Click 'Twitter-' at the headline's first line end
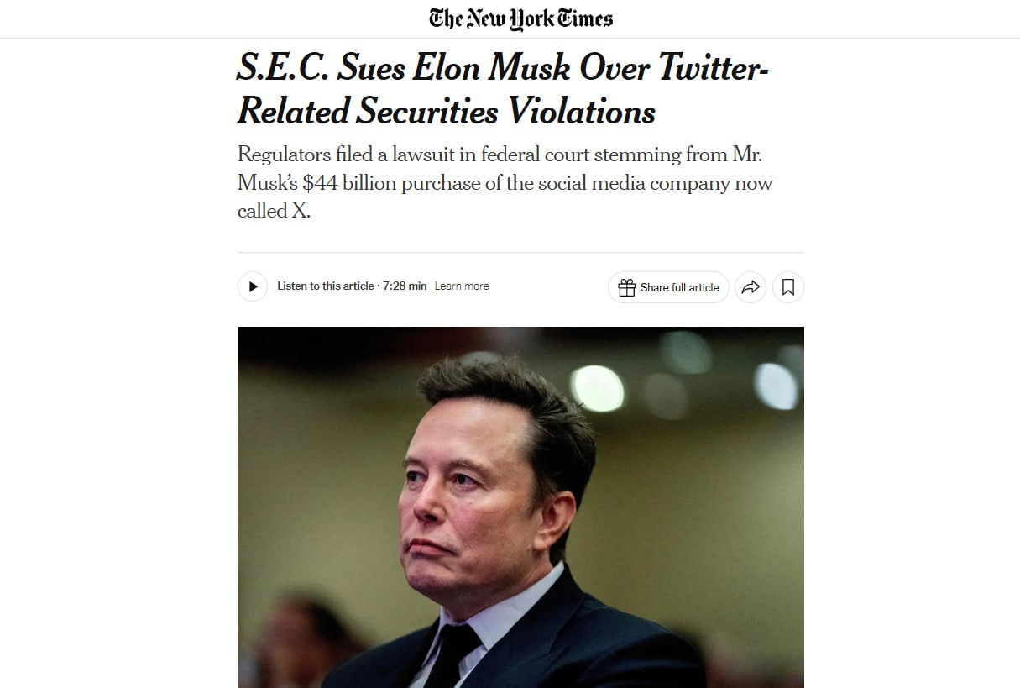Image resolution: width=1020 pixels, height=688 pixels. (x=714, y=68)
